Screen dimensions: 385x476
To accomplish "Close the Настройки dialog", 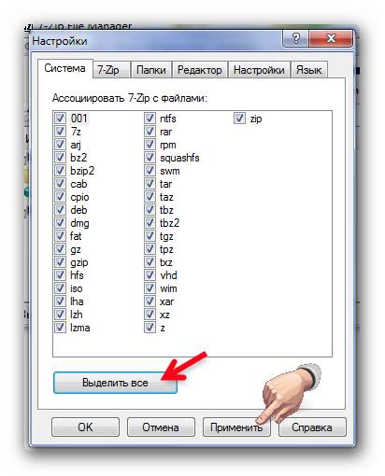I will (x=331, y=38).
